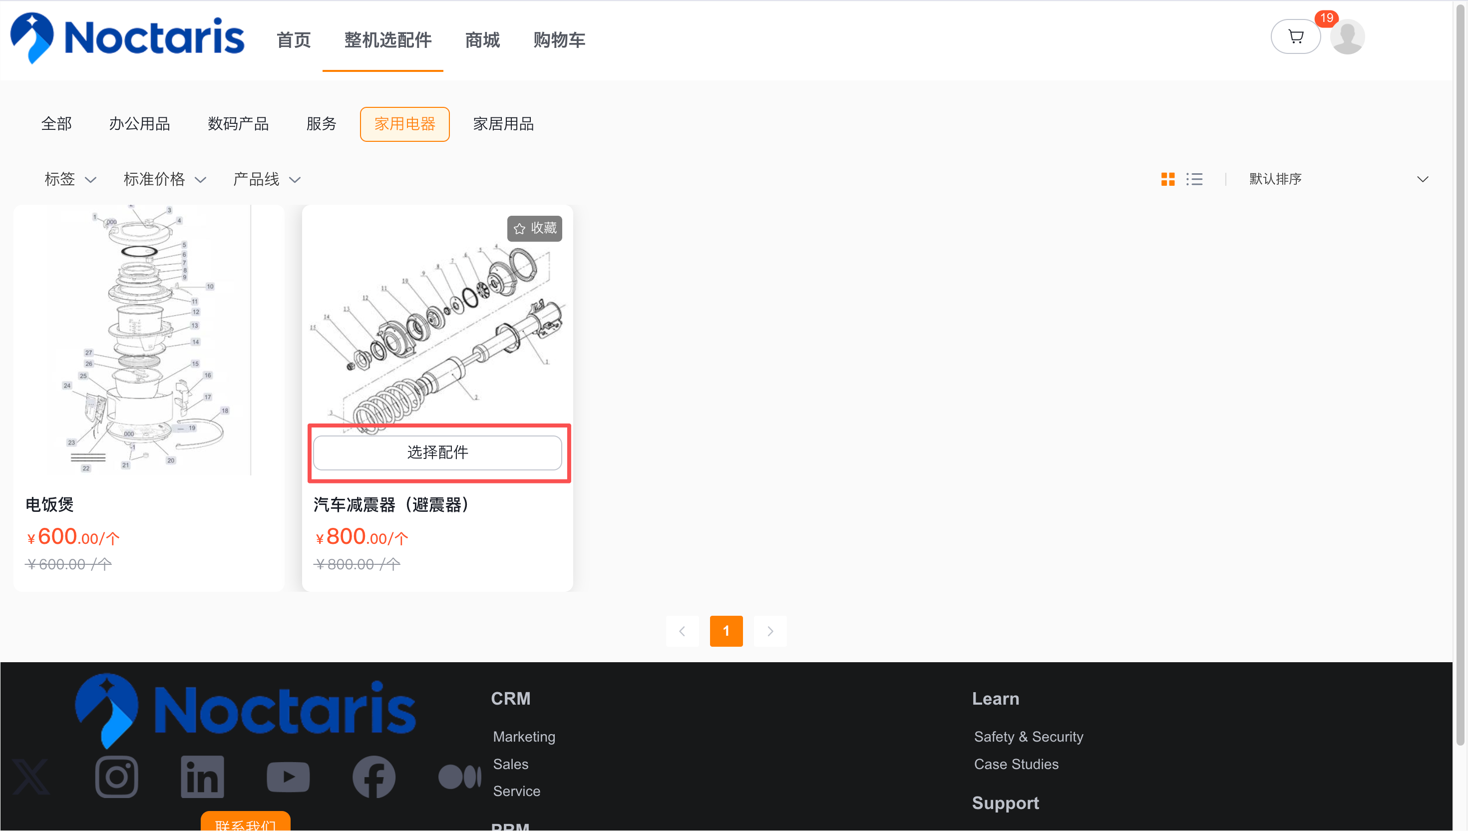This screenshot has width=1468, height=831.
Task: Open Medium icon in footer
Action: pos(459,777)
